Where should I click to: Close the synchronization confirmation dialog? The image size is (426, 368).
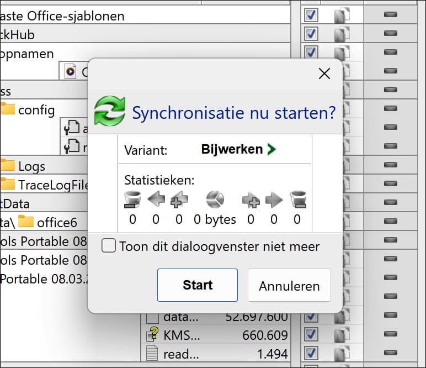[x=324, y=73]
